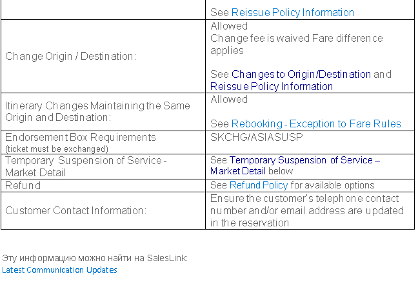Viewport: 418px width, 283px height.
Task: Click the 'Refund' row label in left column
Action: point(23,185)
